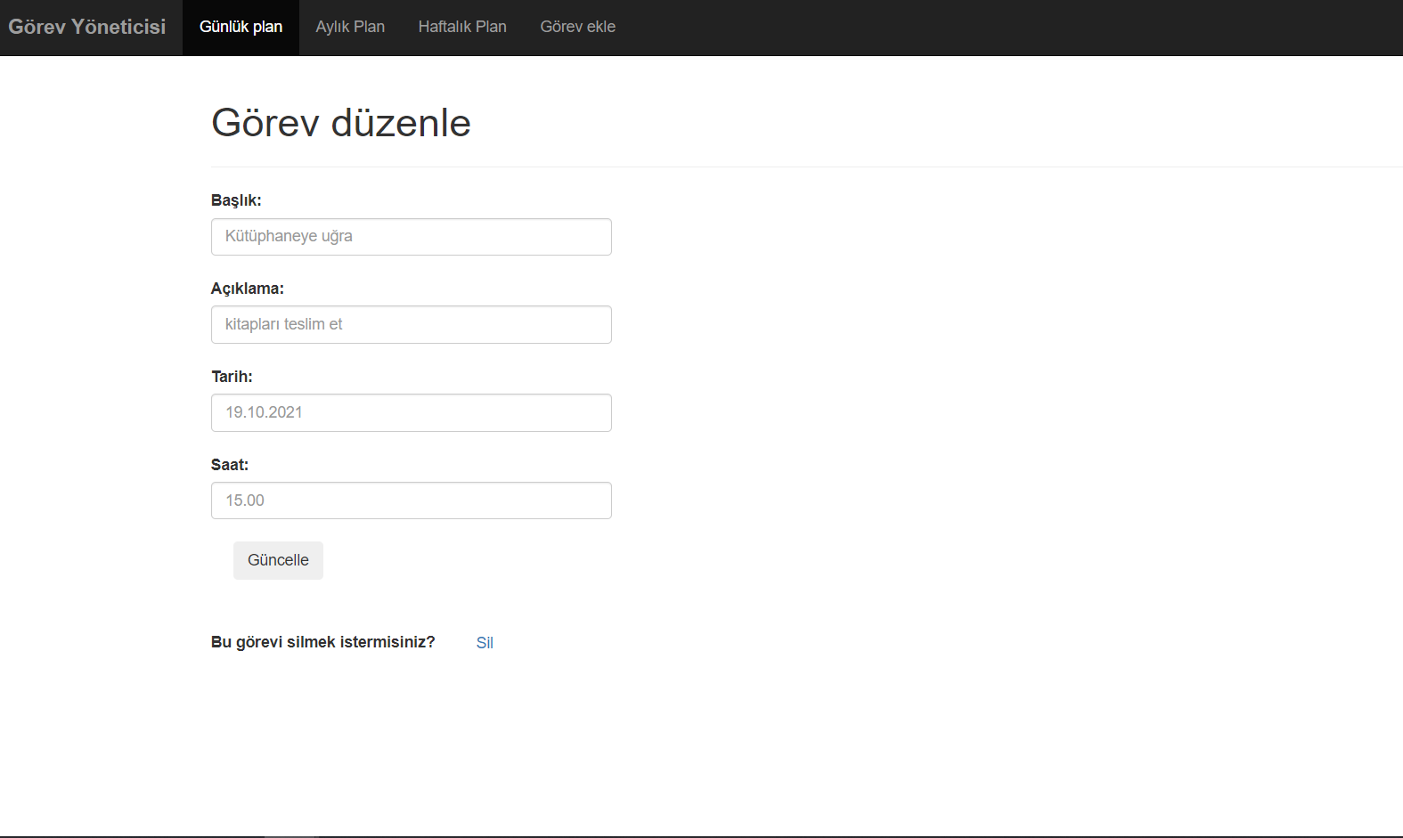Focus the Saat time field
This screenshot has height=838, width=1403.
coord(412,500)
